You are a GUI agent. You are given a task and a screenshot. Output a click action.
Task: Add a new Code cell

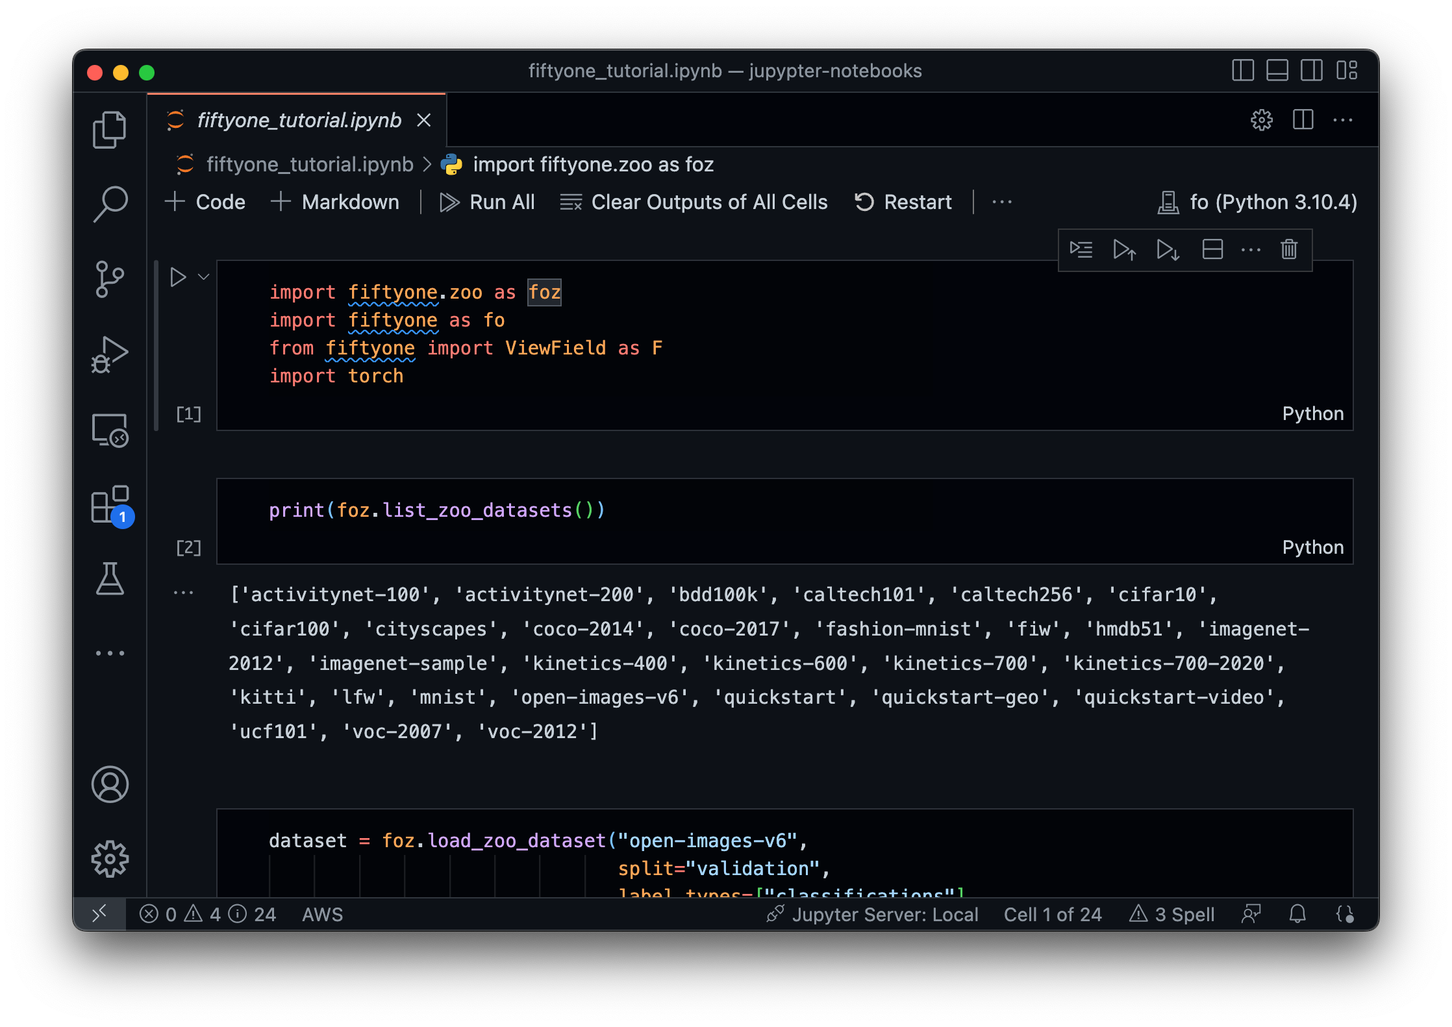(x=205, y=202)
